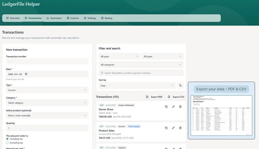259x149 pixels.
Task: Click the Export your data – PDF & CSV banner
Action: [x=221, y=89]
